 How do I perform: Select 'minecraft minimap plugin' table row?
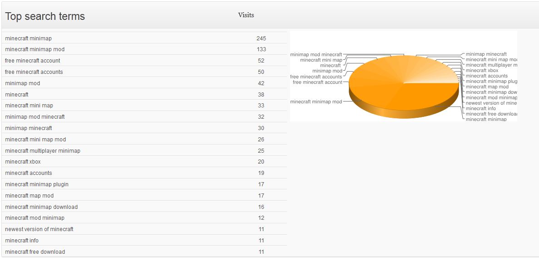[144, 184]
